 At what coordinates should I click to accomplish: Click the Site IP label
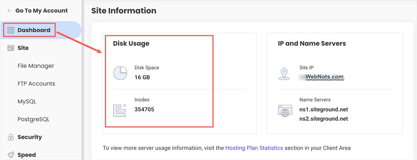click(x=306, y=68)
